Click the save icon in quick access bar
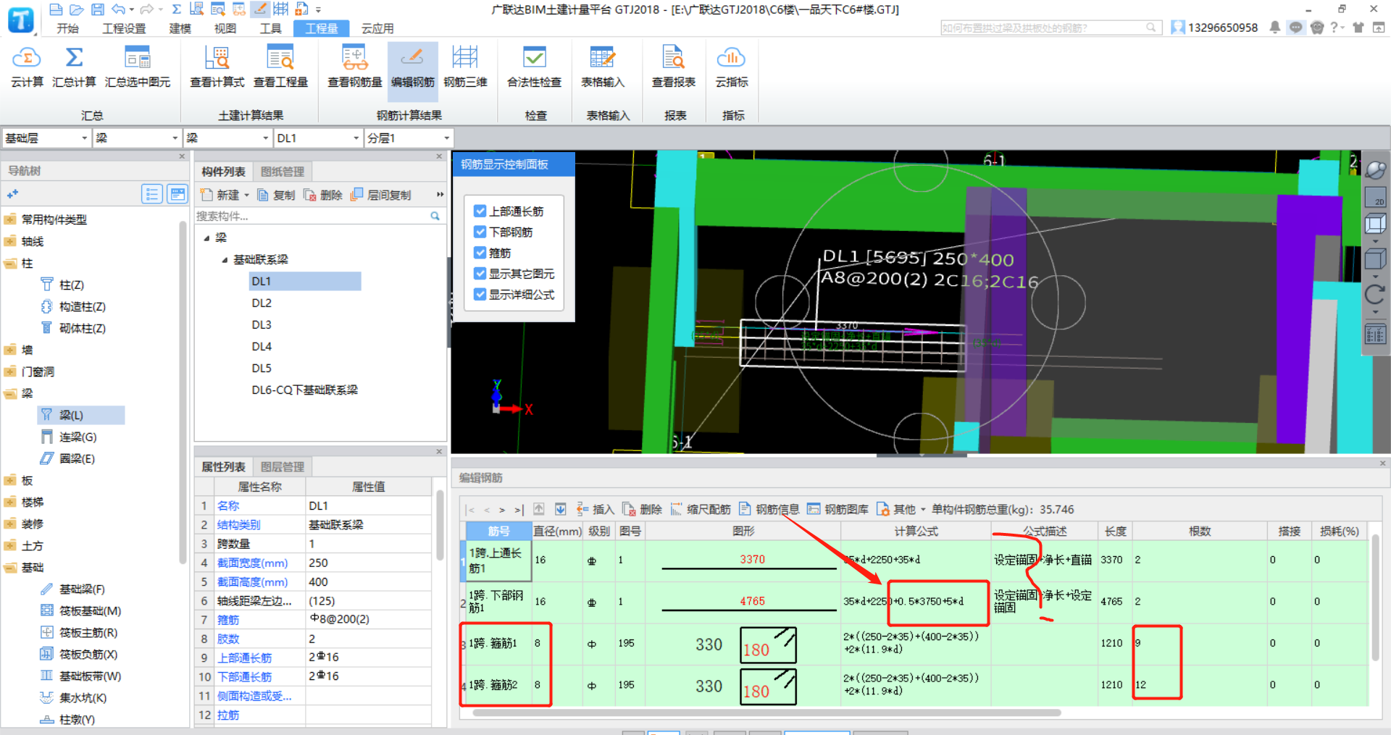This screenshot has width=1391, height=735. pos(98,9)
